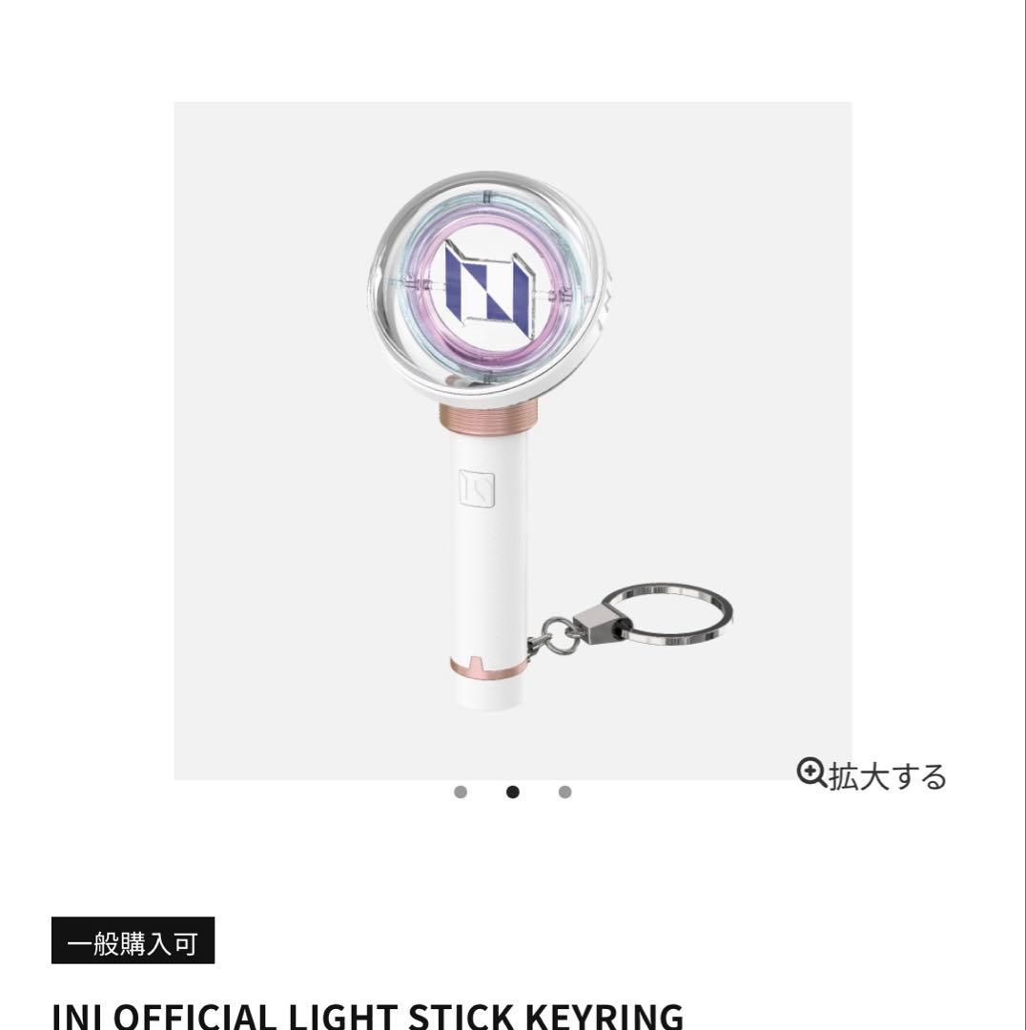Select the third carousel dot
1026x1030 pixels.
click(564, 793)
